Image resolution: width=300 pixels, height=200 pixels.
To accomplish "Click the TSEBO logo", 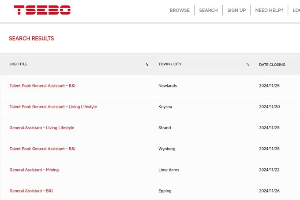I will tap(42, 10).
